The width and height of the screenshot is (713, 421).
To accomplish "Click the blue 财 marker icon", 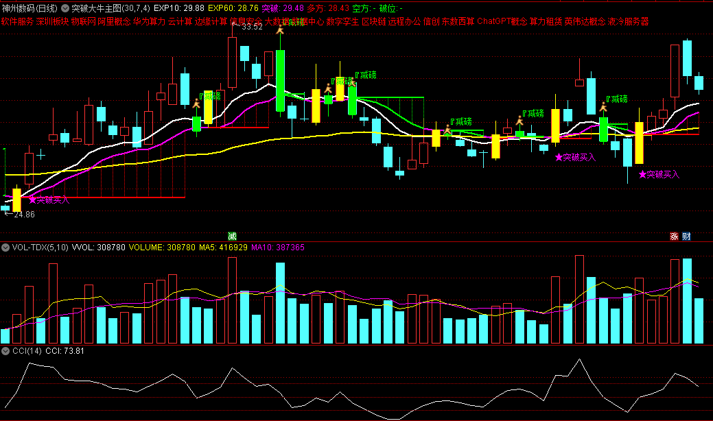I will tap(686, 236).
